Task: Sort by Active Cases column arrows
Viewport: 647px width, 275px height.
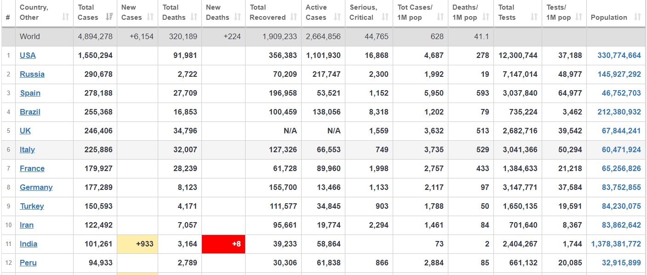Action: (337, 17)
